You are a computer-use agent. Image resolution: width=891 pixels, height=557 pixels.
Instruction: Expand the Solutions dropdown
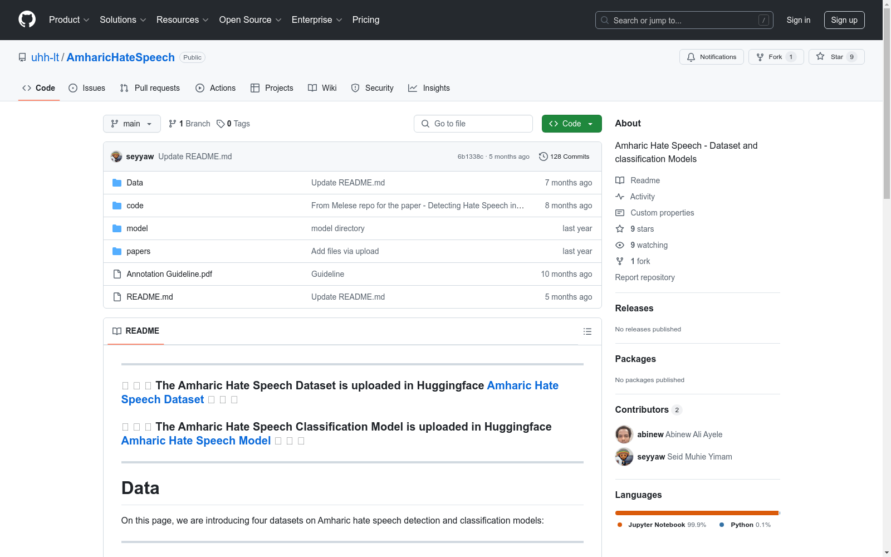123,20
